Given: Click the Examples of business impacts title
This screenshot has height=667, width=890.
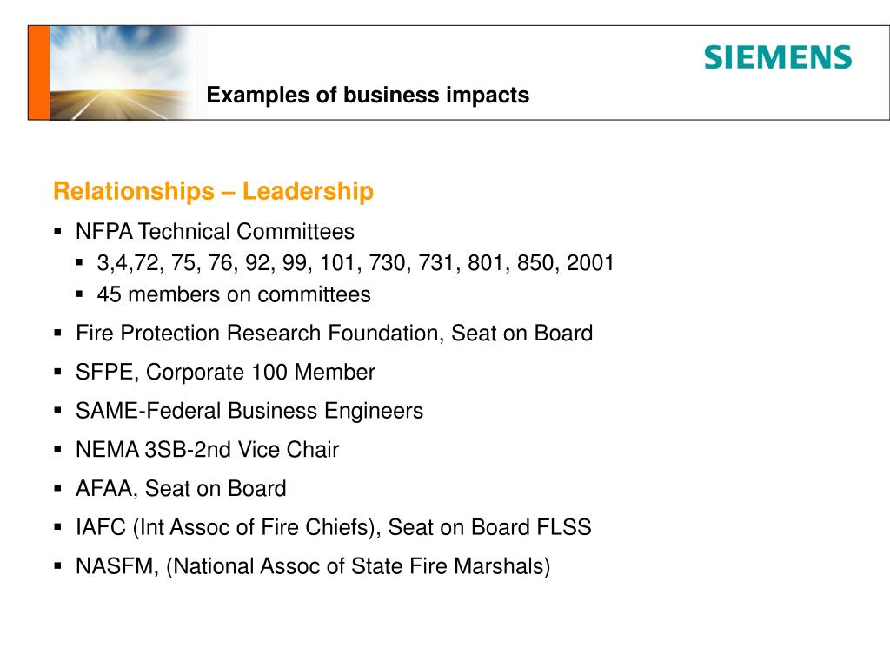Looking at the screenshot, I should coord(368,95).
